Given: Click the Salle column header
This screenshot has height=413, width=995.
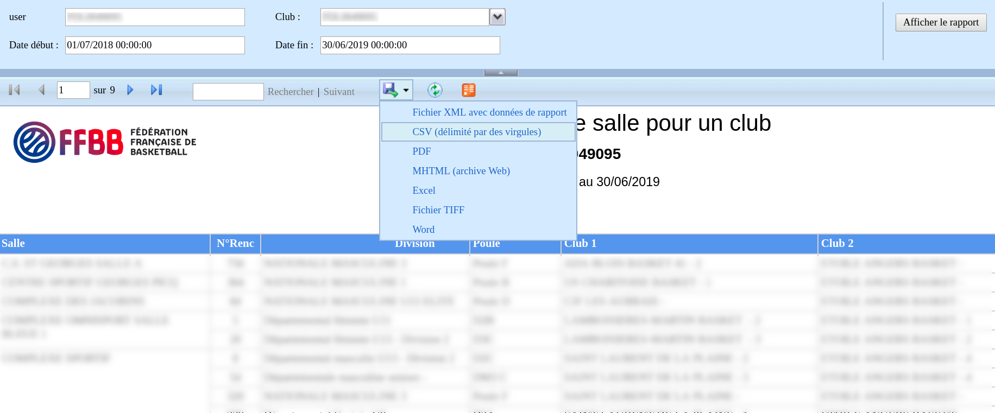Looking at the screenshot, I should pos(105,244).
